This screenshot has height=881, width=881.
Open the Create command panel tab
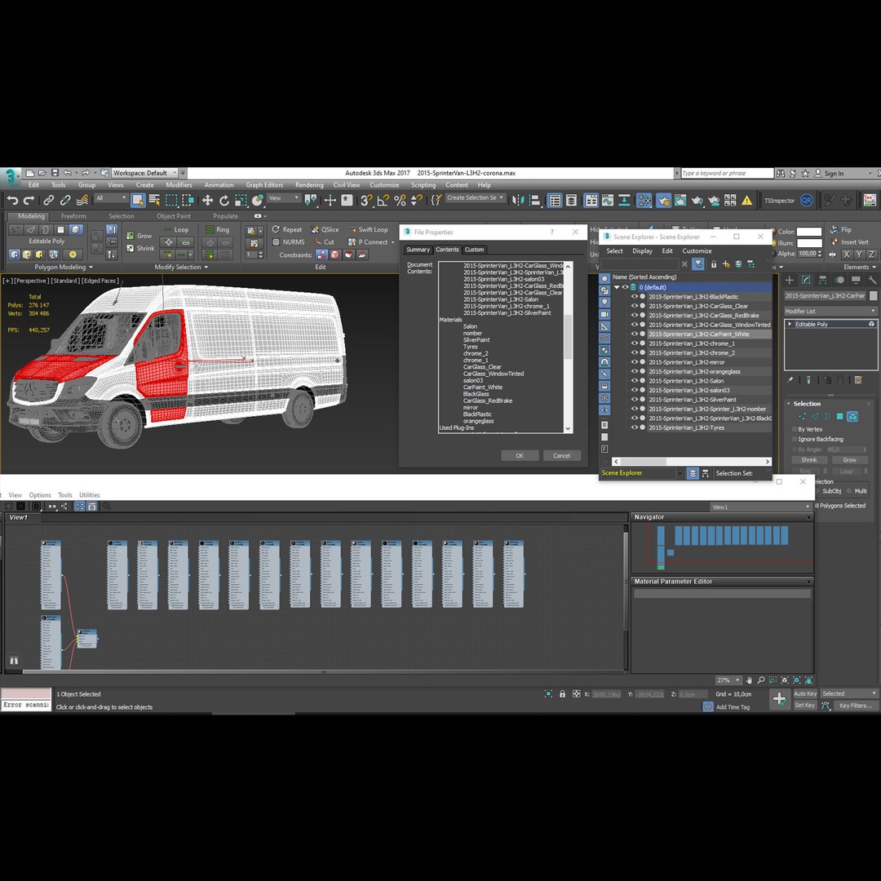coord(790,280)
